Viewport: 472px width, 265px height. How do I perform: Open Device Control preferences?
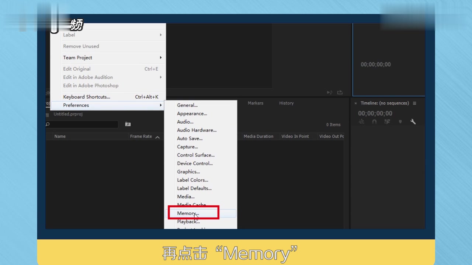click(195, 163)
